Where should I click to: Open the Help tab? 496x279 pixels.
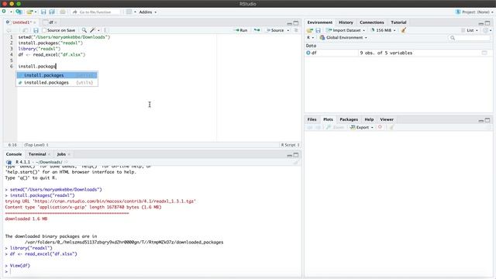[x=369, y=119]
